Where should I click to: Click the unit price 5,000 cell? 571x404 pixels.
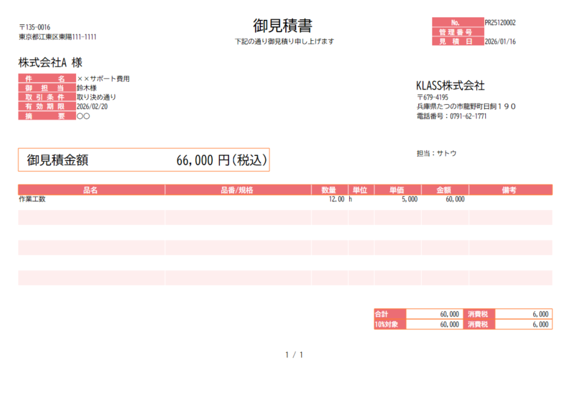(409, 199)
